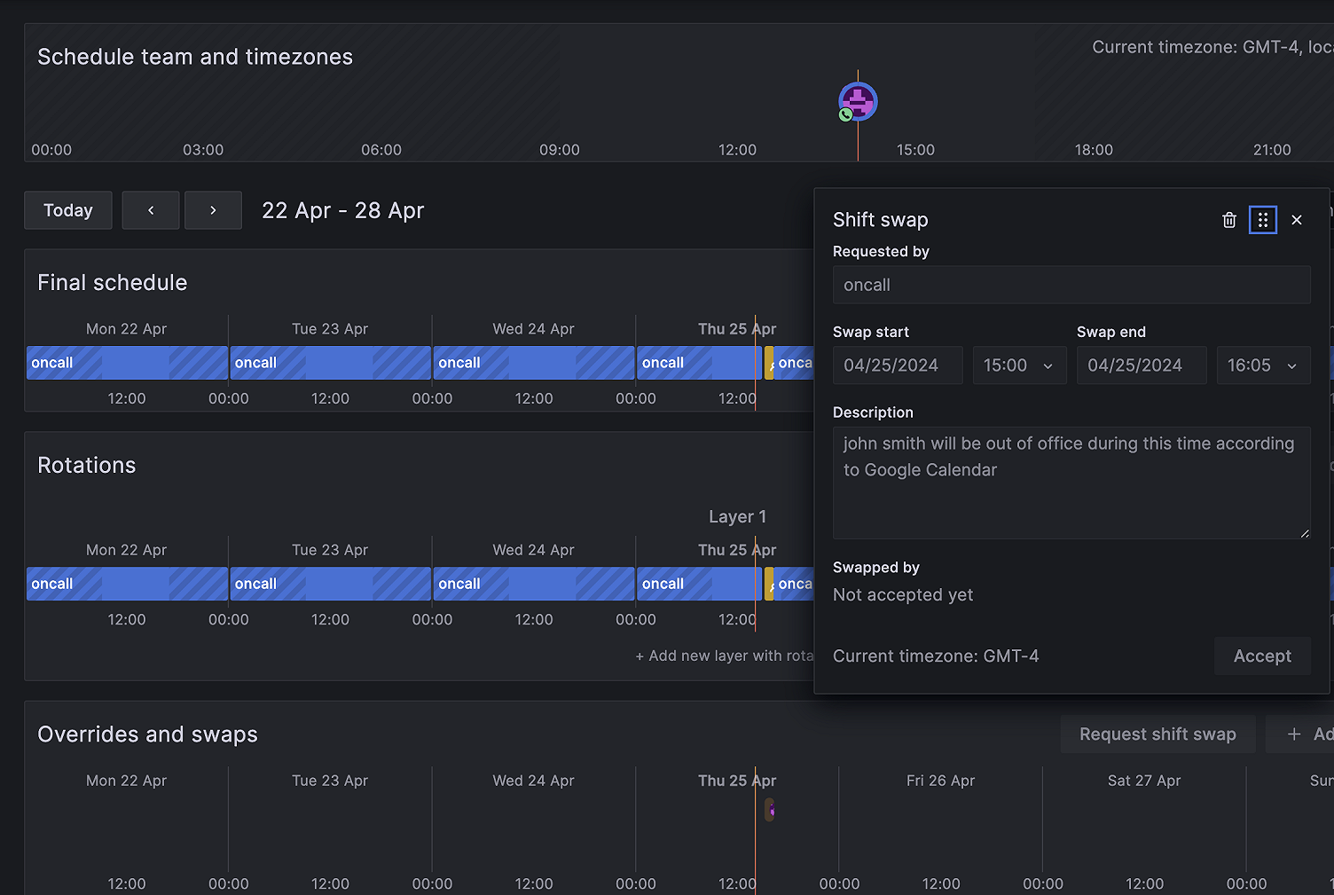Click Request shift swap

[1157, 734]
